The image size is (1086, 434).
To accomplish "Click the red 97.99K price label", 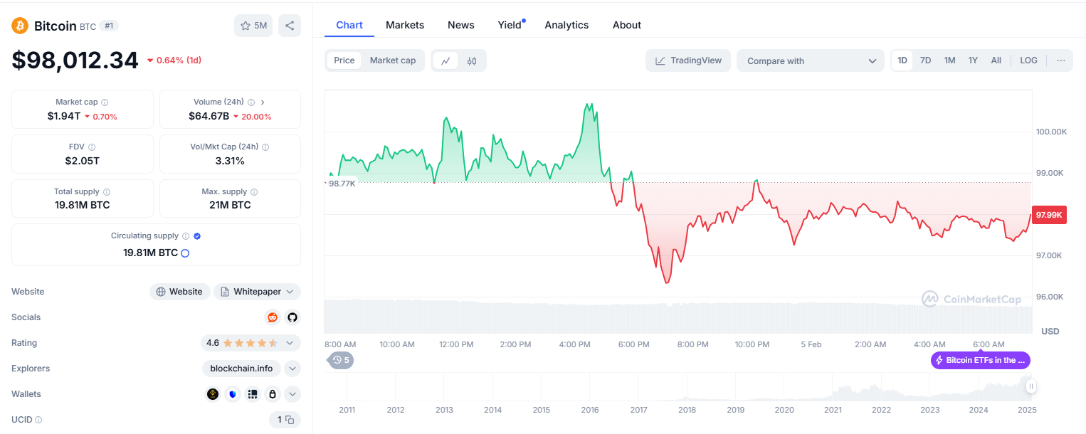I will click(1049, 215).
